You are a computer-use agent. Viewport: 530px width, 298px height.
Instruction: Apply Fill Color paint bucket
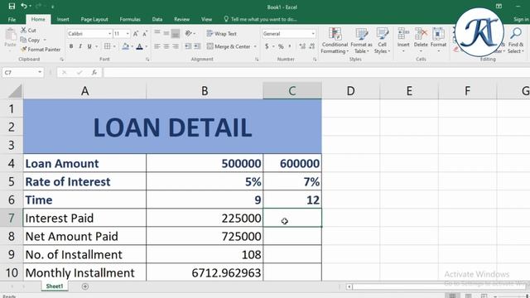click(125, 46)
